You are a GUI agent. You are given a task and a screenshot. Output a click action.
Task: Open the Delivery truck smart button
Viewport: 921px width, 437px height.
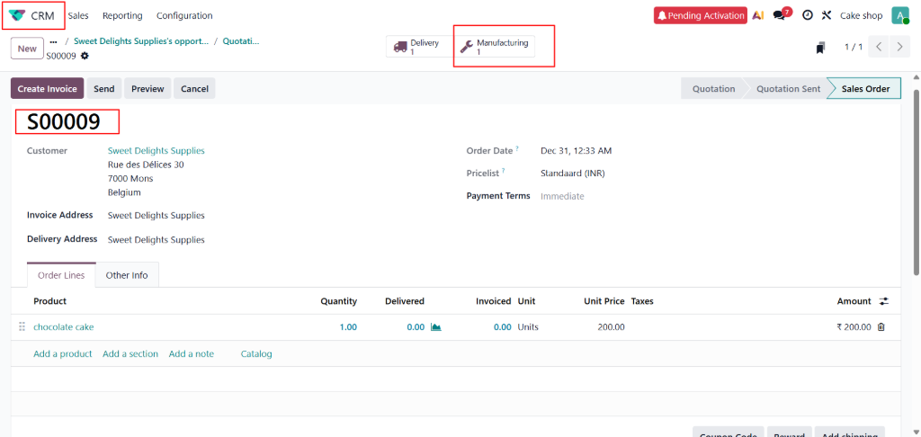[x=417, y=47]
